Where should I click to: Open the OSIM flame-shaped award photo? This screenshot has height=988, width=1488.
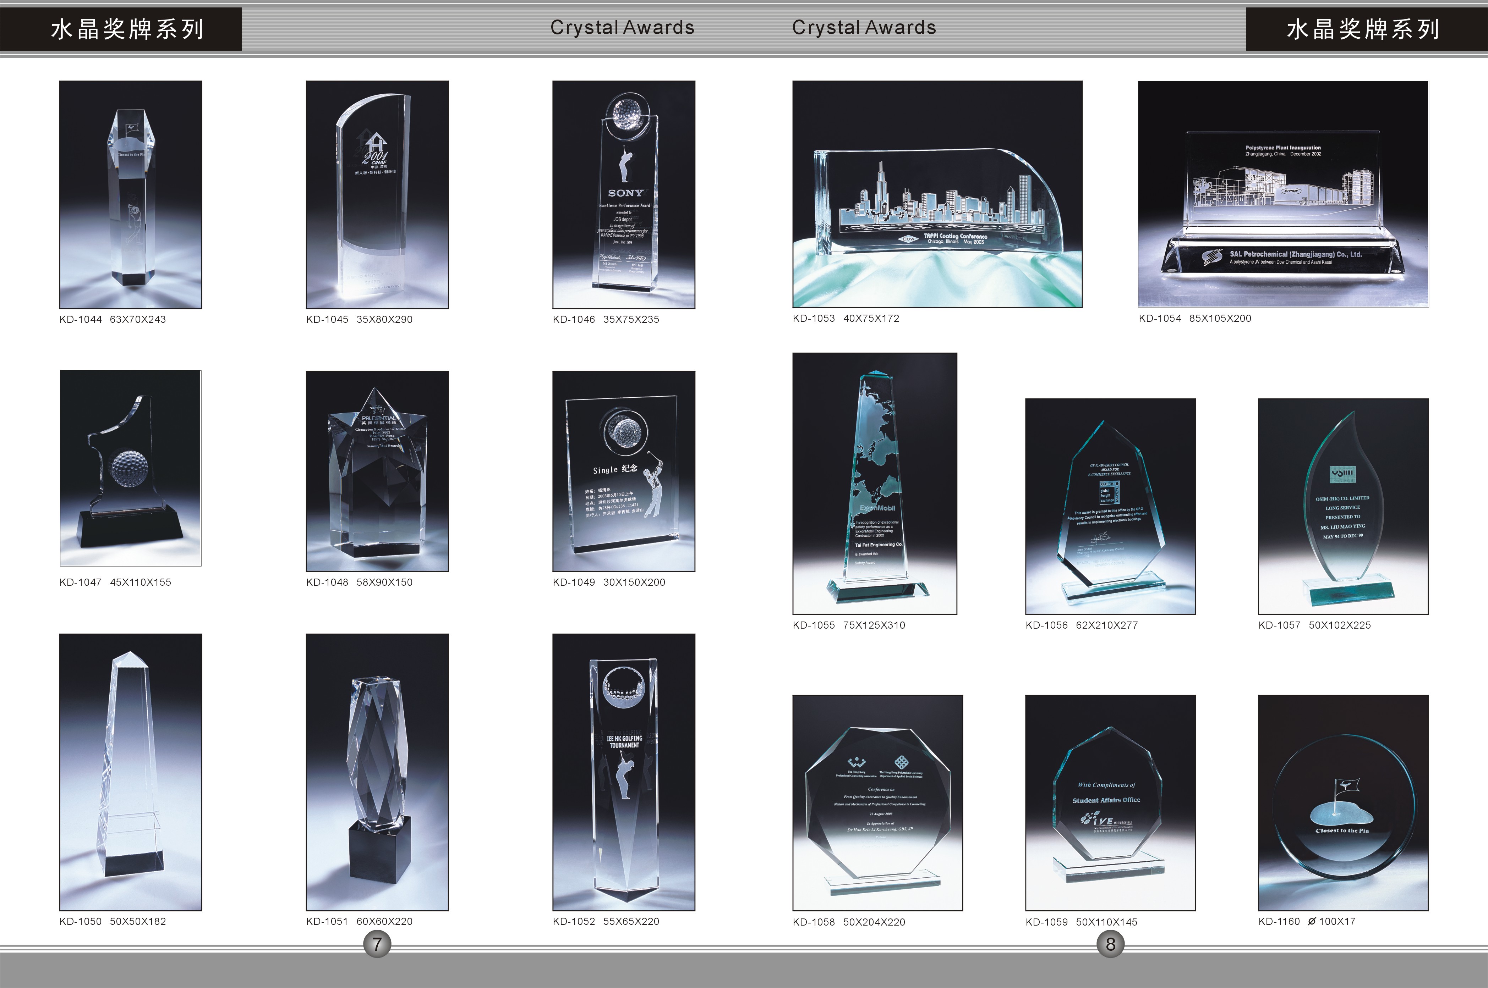pos(1343,506)
